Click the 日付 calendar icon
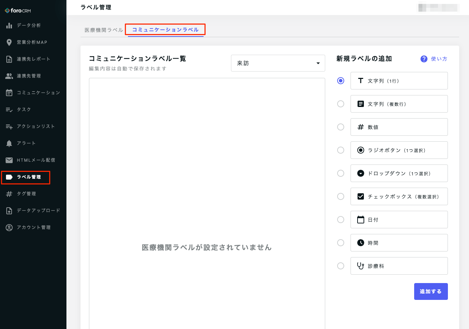 click(361, 220)
